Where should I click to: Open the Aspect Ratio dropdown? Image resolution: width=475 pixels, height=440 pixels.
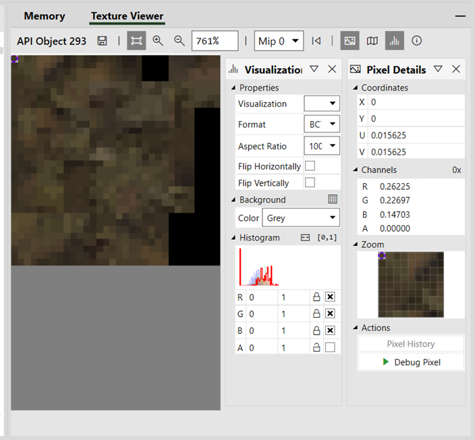click(x=322, y=146)
